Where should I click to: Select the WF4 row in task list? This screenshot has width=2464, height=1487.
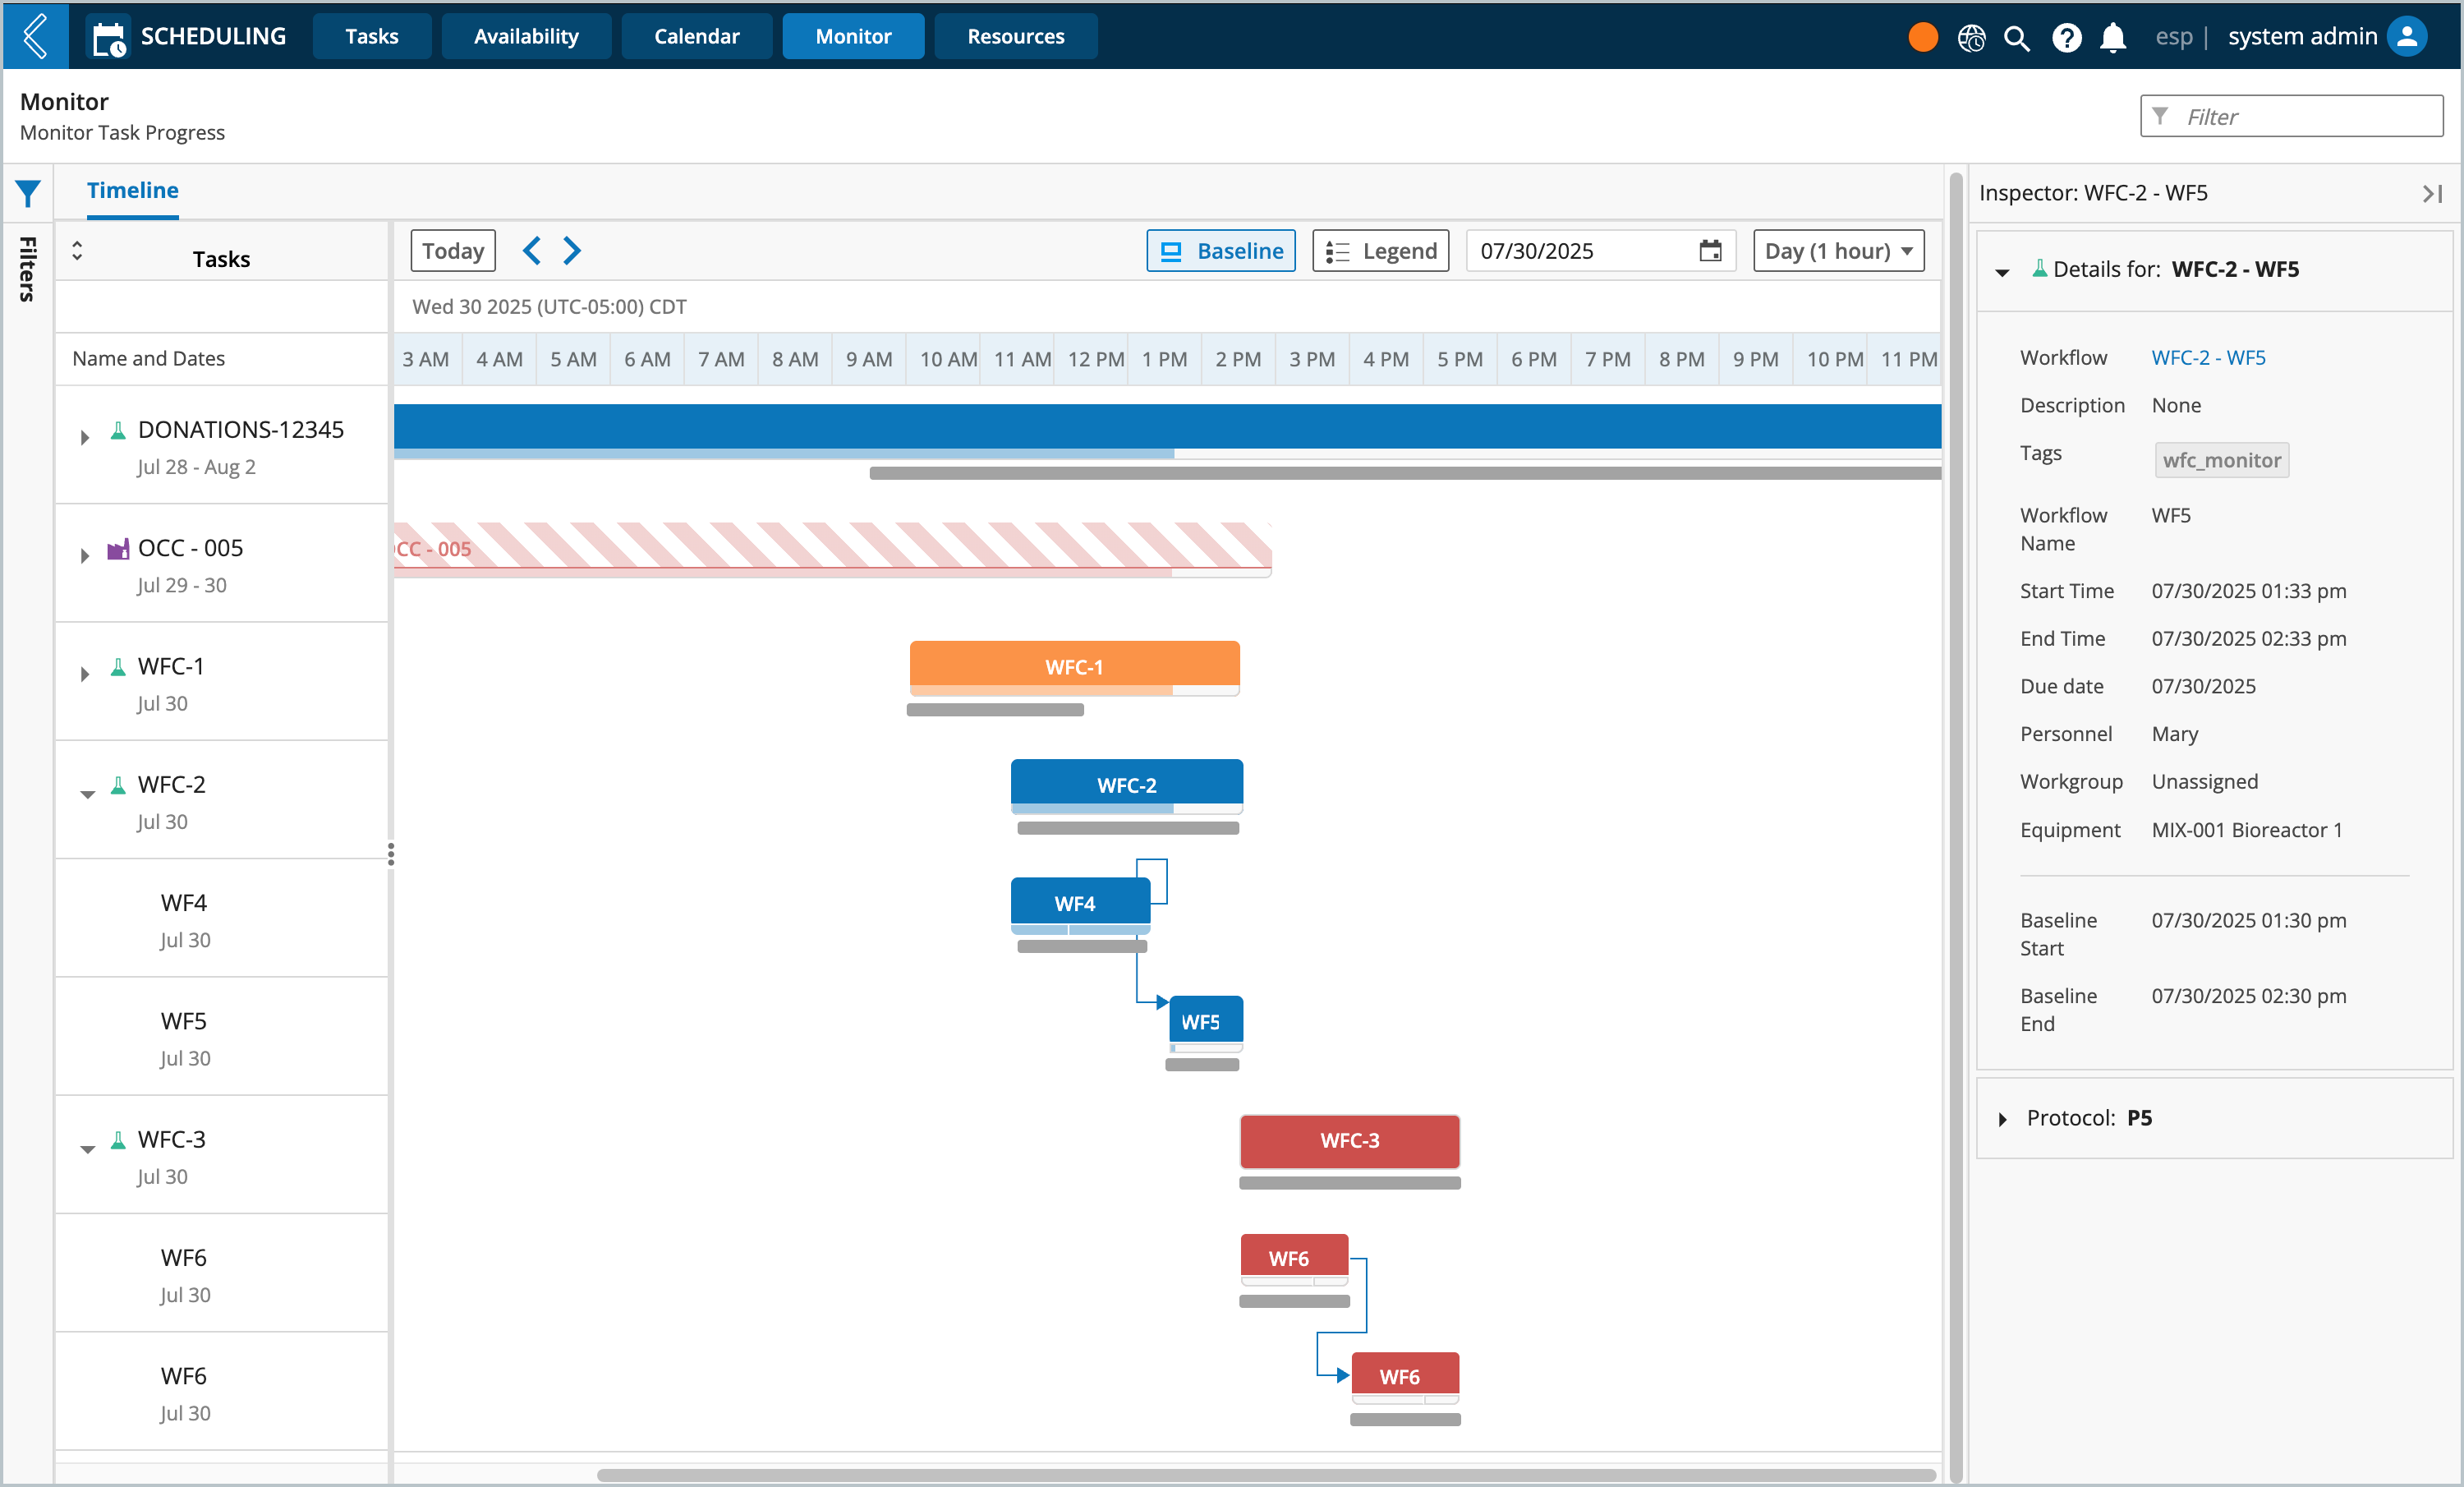(x=221, y=919)
